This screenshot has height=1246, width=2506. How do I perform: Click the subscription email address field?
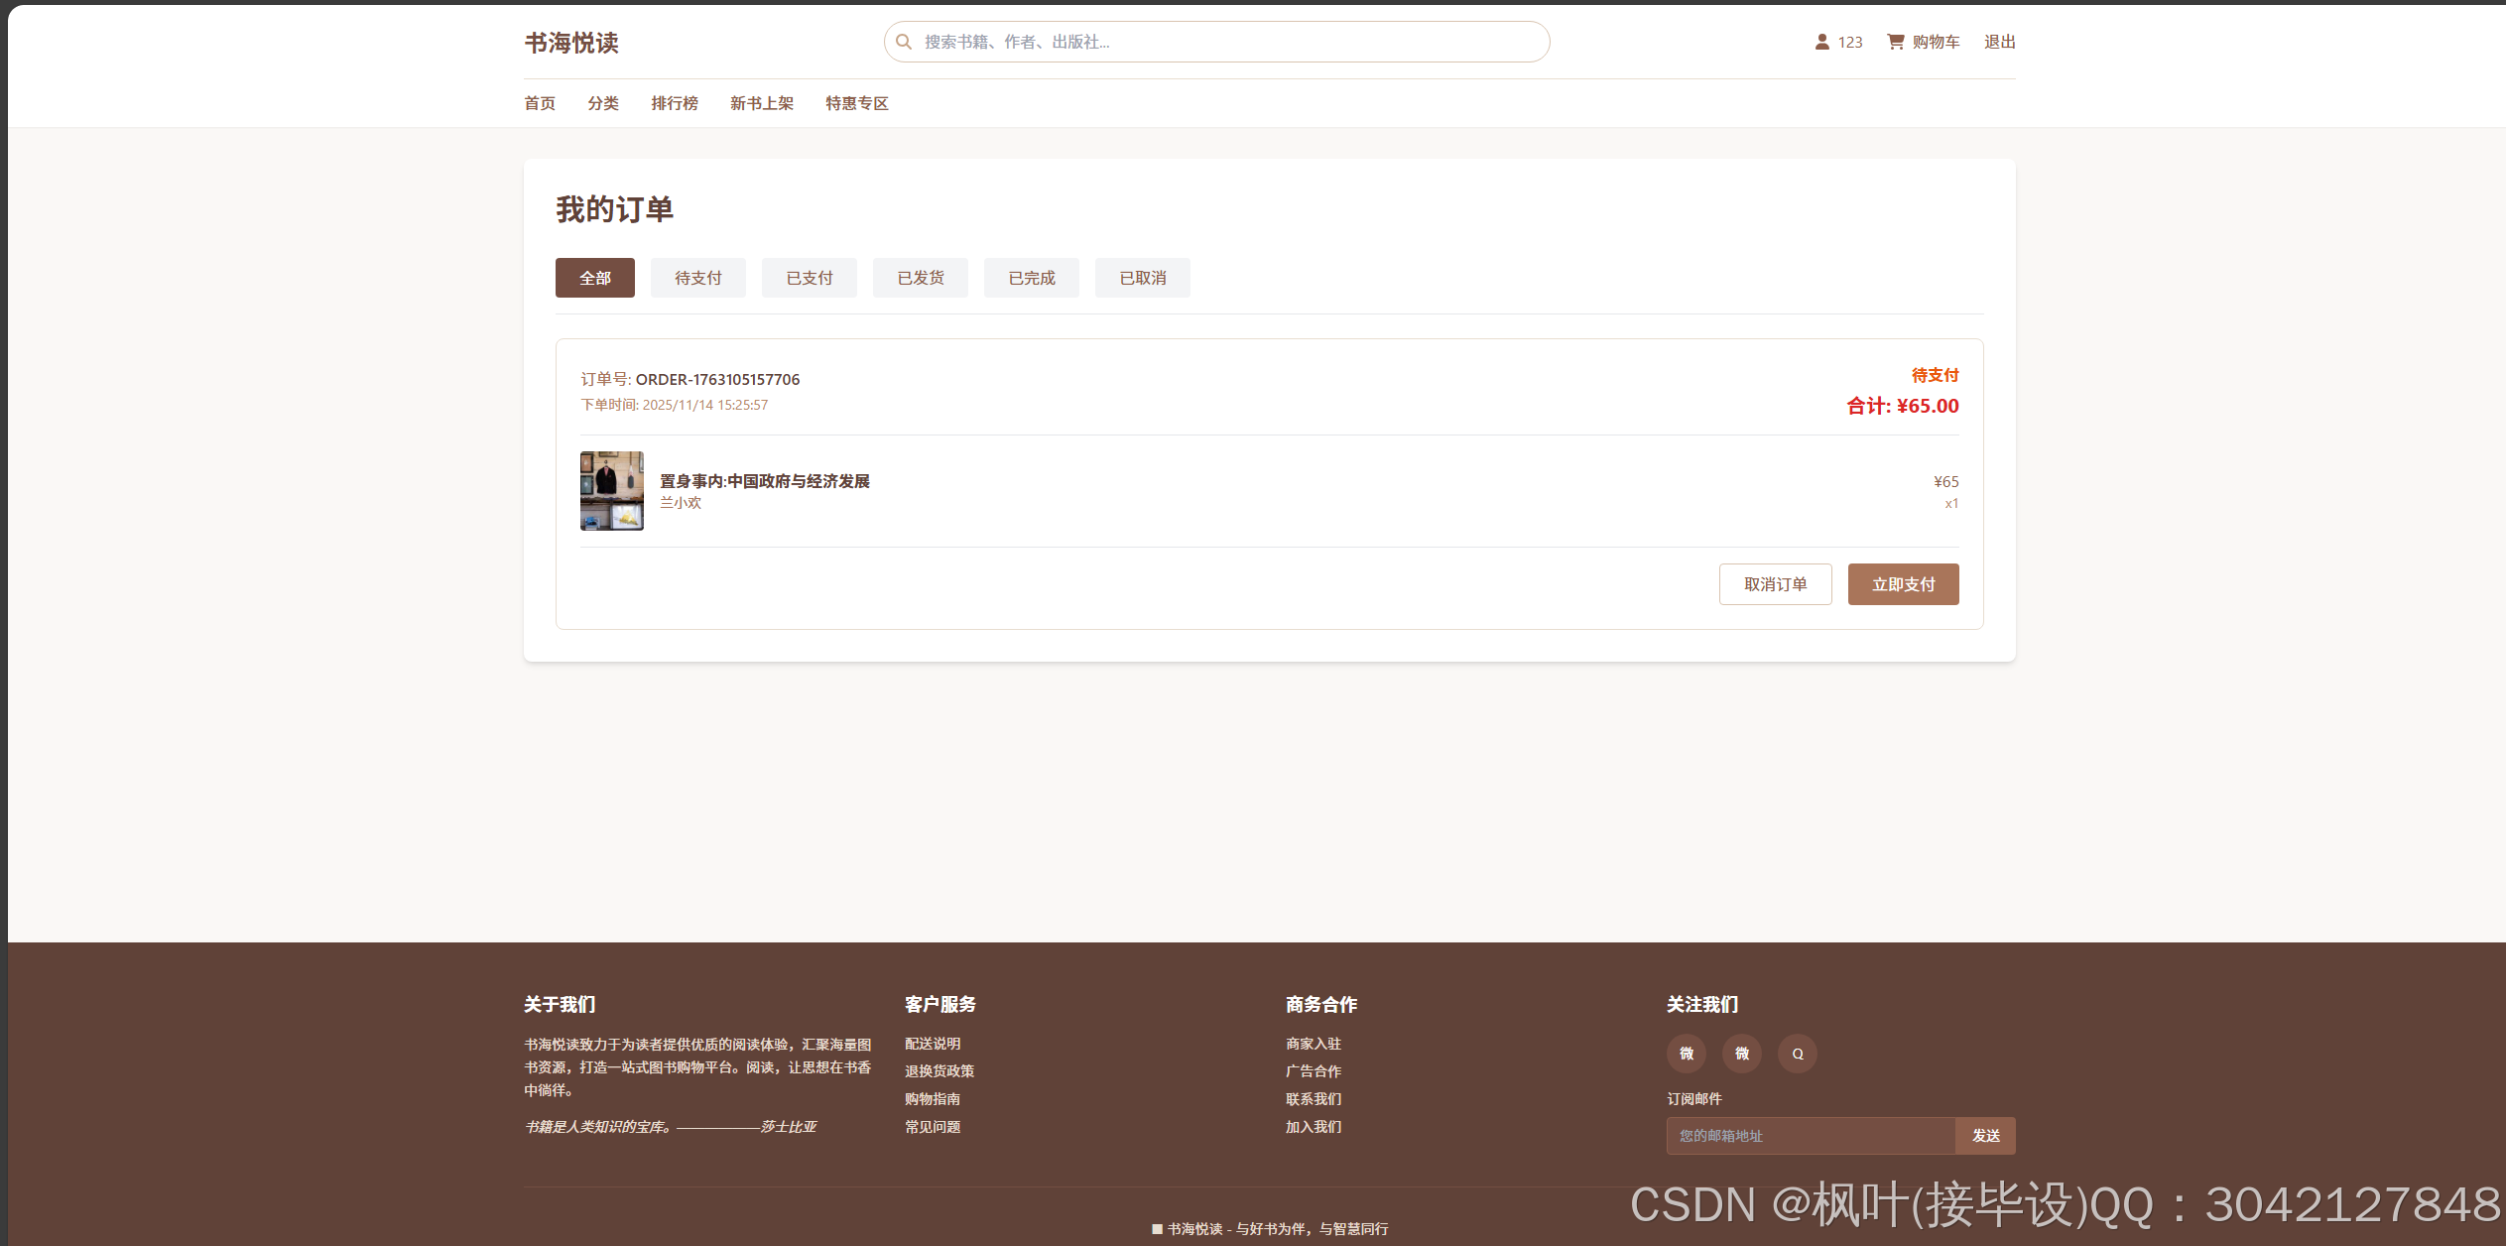pos(1811,1136)
